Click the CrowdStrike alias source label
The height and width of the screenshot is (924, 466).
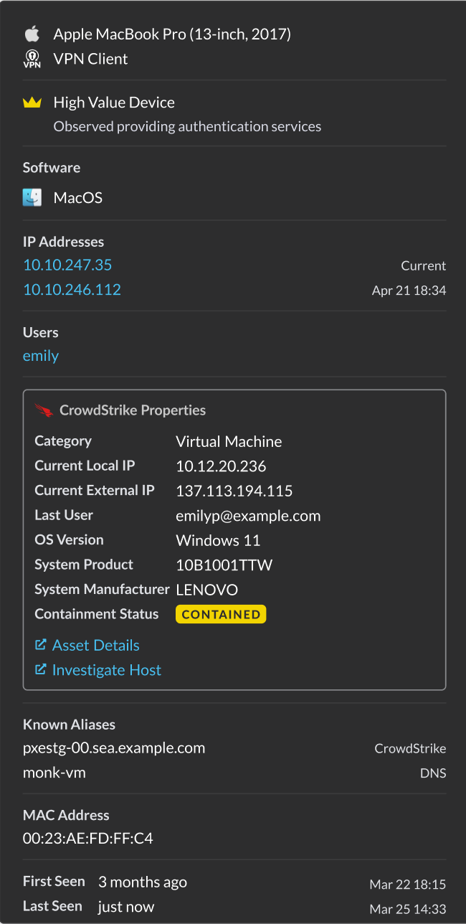click(x=410, y=748)
